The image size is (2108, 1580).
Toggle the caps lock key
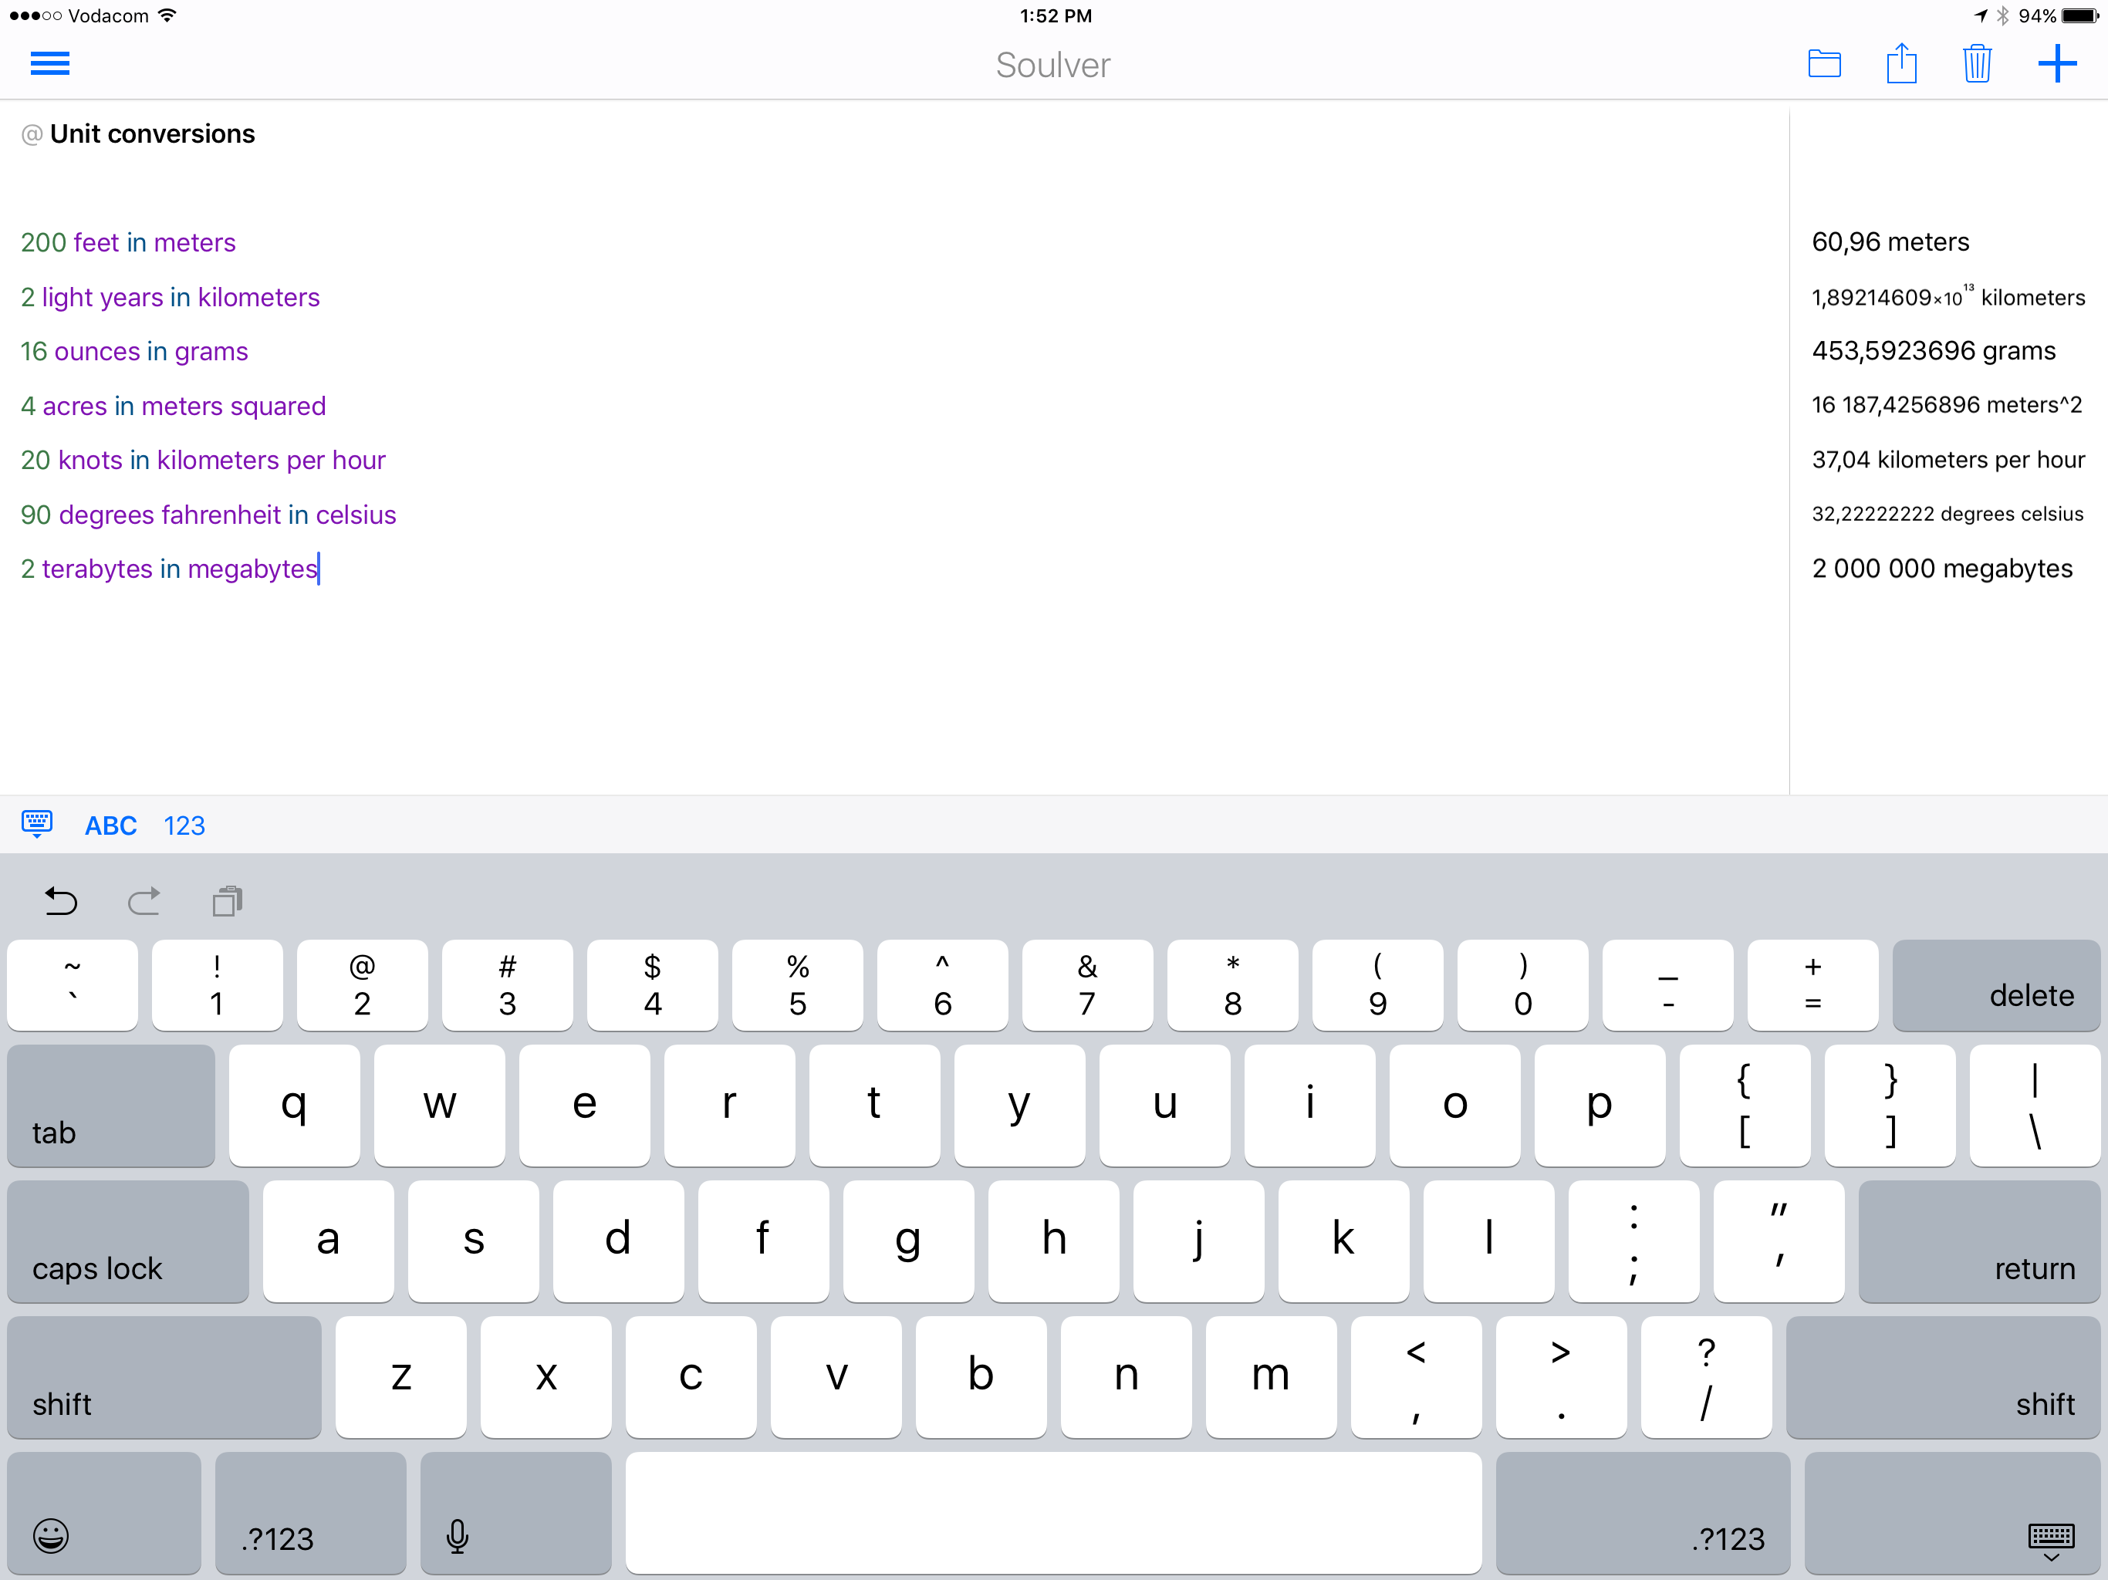tap(128, 1241)
